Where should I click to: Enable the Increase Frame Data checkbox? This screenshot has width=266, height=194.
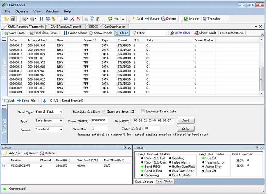click(143, 112)
